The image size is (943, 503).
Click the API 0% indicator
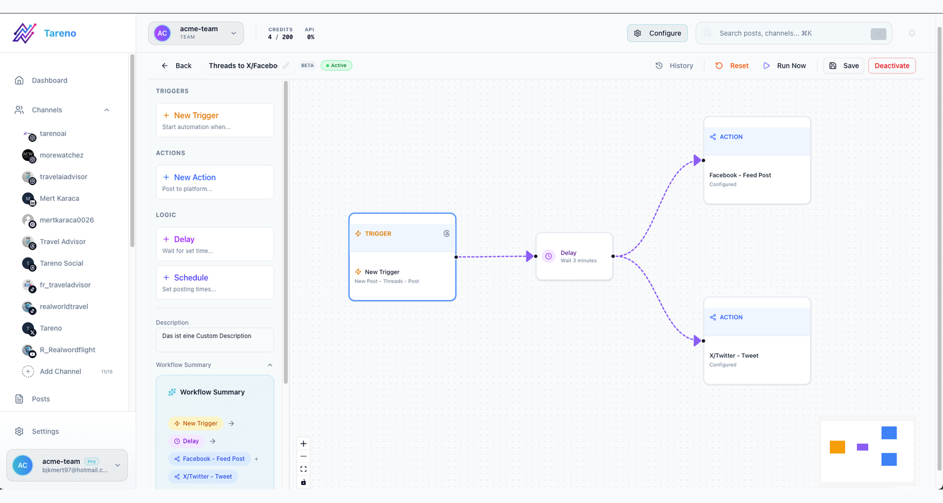[x=310, y=33]
